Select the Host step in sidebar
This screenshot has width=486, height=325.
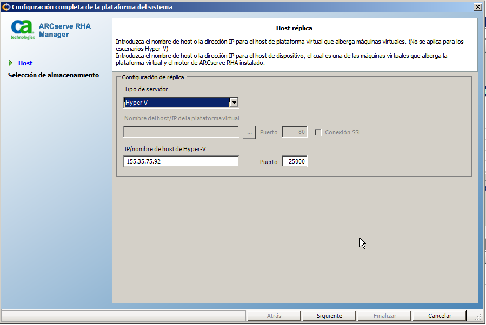(25, 63)
